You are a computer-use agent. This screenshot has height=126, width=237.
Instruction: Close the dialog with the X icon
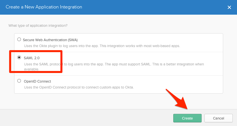[229, 7]
